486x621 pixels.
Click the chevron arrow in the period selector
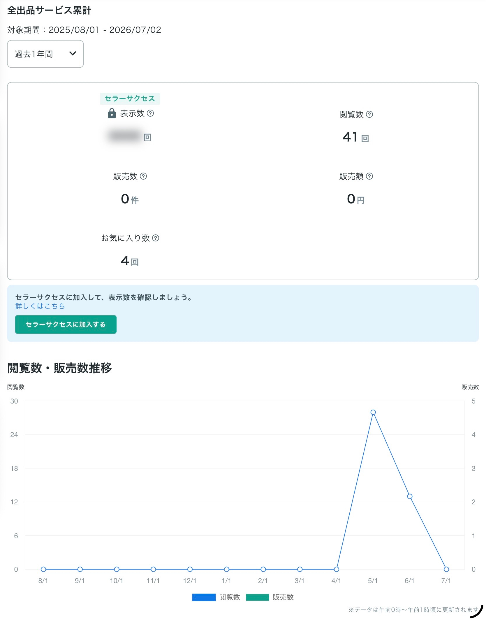click(x=73, y=53)
